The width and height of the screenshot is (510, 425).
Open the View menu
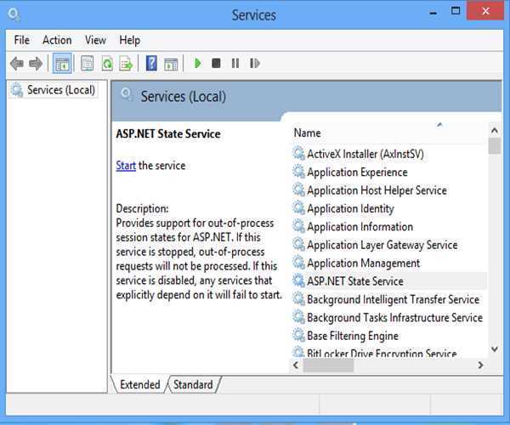pyautogui.click(x=95, y=40)
